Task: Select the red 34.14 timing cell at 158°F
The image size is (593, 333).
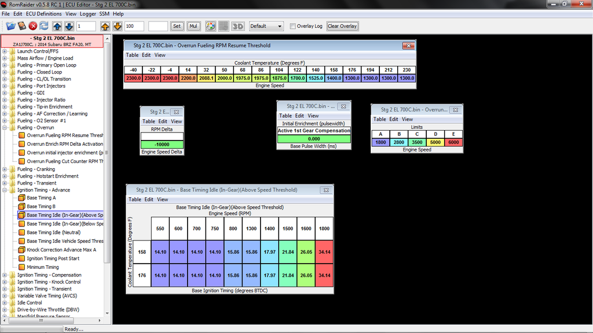Action: (x=324, y=252)
